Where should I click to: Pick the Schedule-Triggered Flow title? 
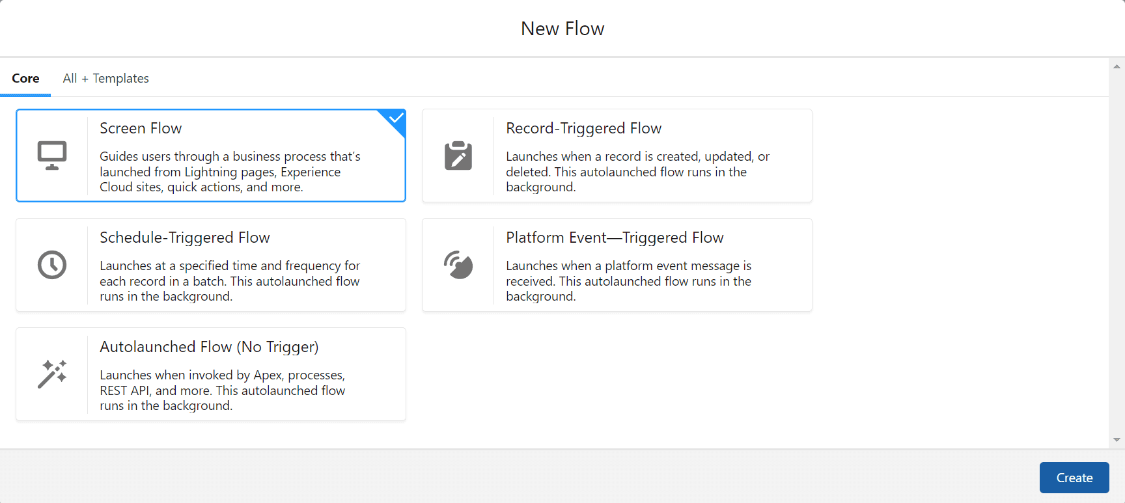pyautogui.click(x=185, y=238)
